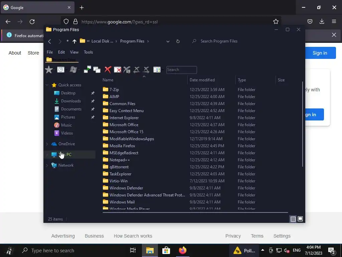Click the close-tabs-to-left arrow X icon

pos(137,70)
